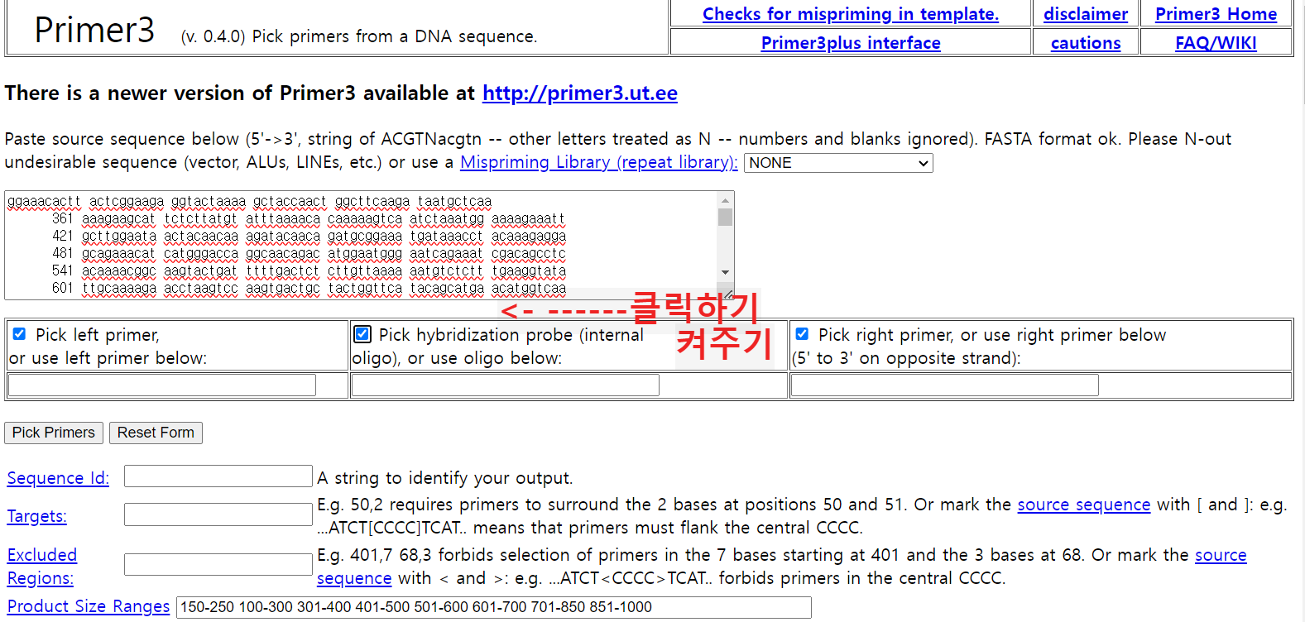Open the Primer3plus interface link

(851, 43)
